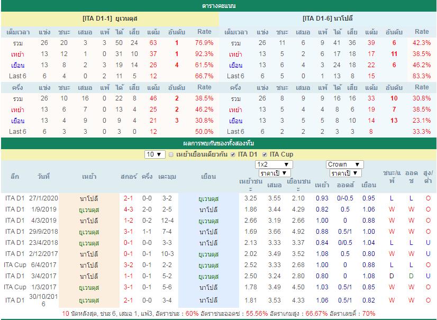Open home team ยูเวนตุส in the 29/9/2018 match
The image size is (437, 320).
89,232
